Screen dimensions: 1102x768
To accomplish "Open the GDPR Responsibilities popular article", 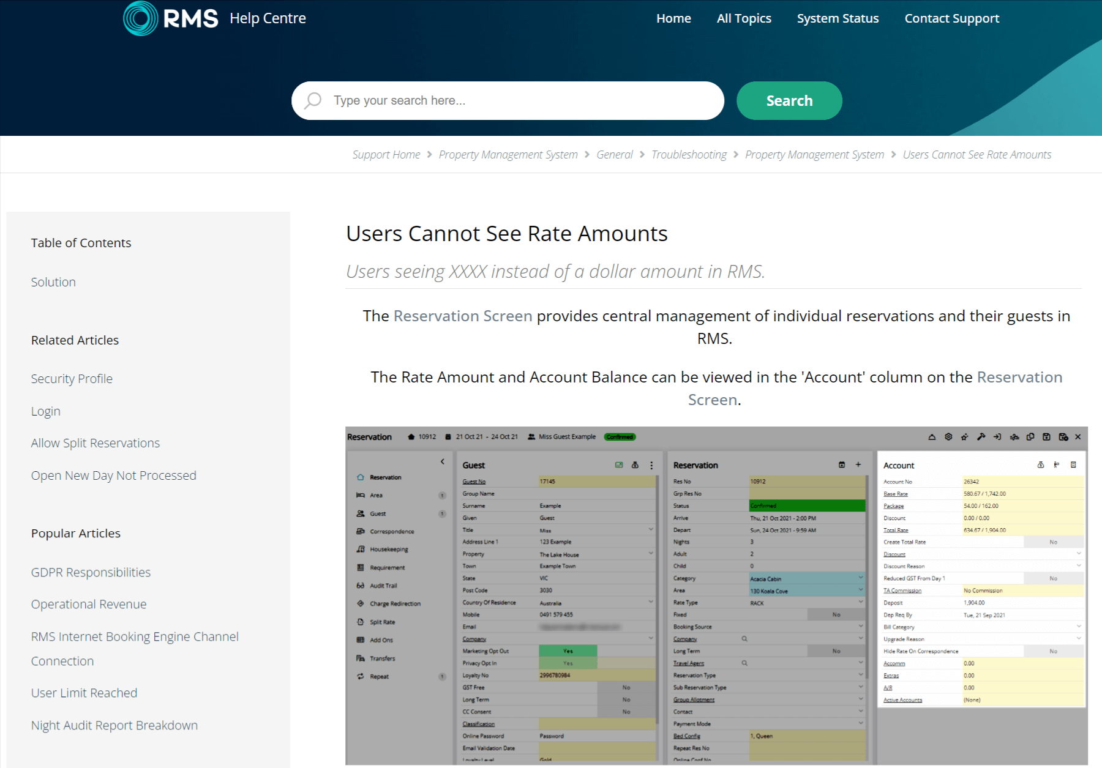I will 91,572.
